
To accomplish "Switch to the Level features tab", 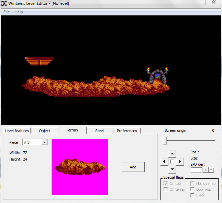I will point(17,131).
